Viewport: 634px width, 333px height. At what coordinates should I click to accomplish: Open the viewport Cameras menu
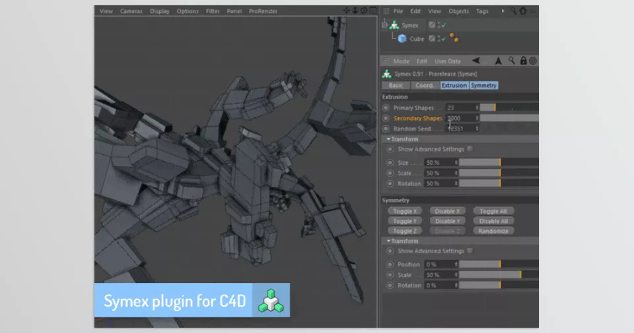(131, 11)
